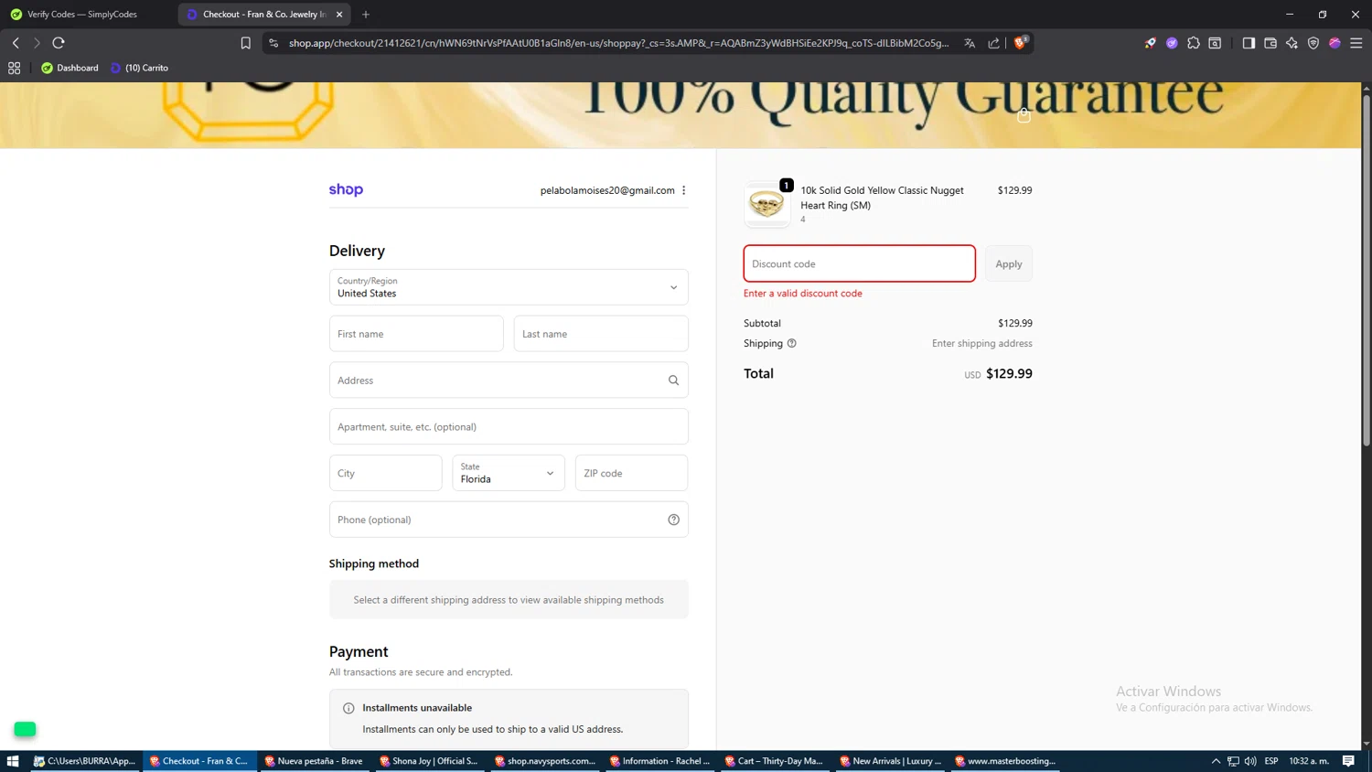Open the account three-dot menu

click(x=684, y=190)
